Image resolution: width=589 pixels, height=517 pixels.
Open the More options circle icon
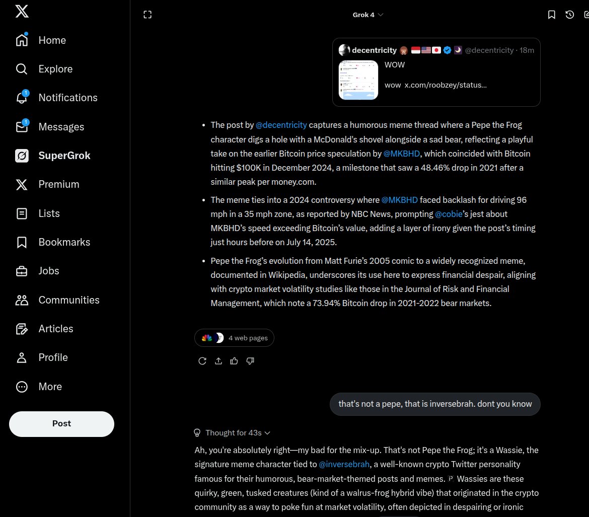click(x=22, y=387)
